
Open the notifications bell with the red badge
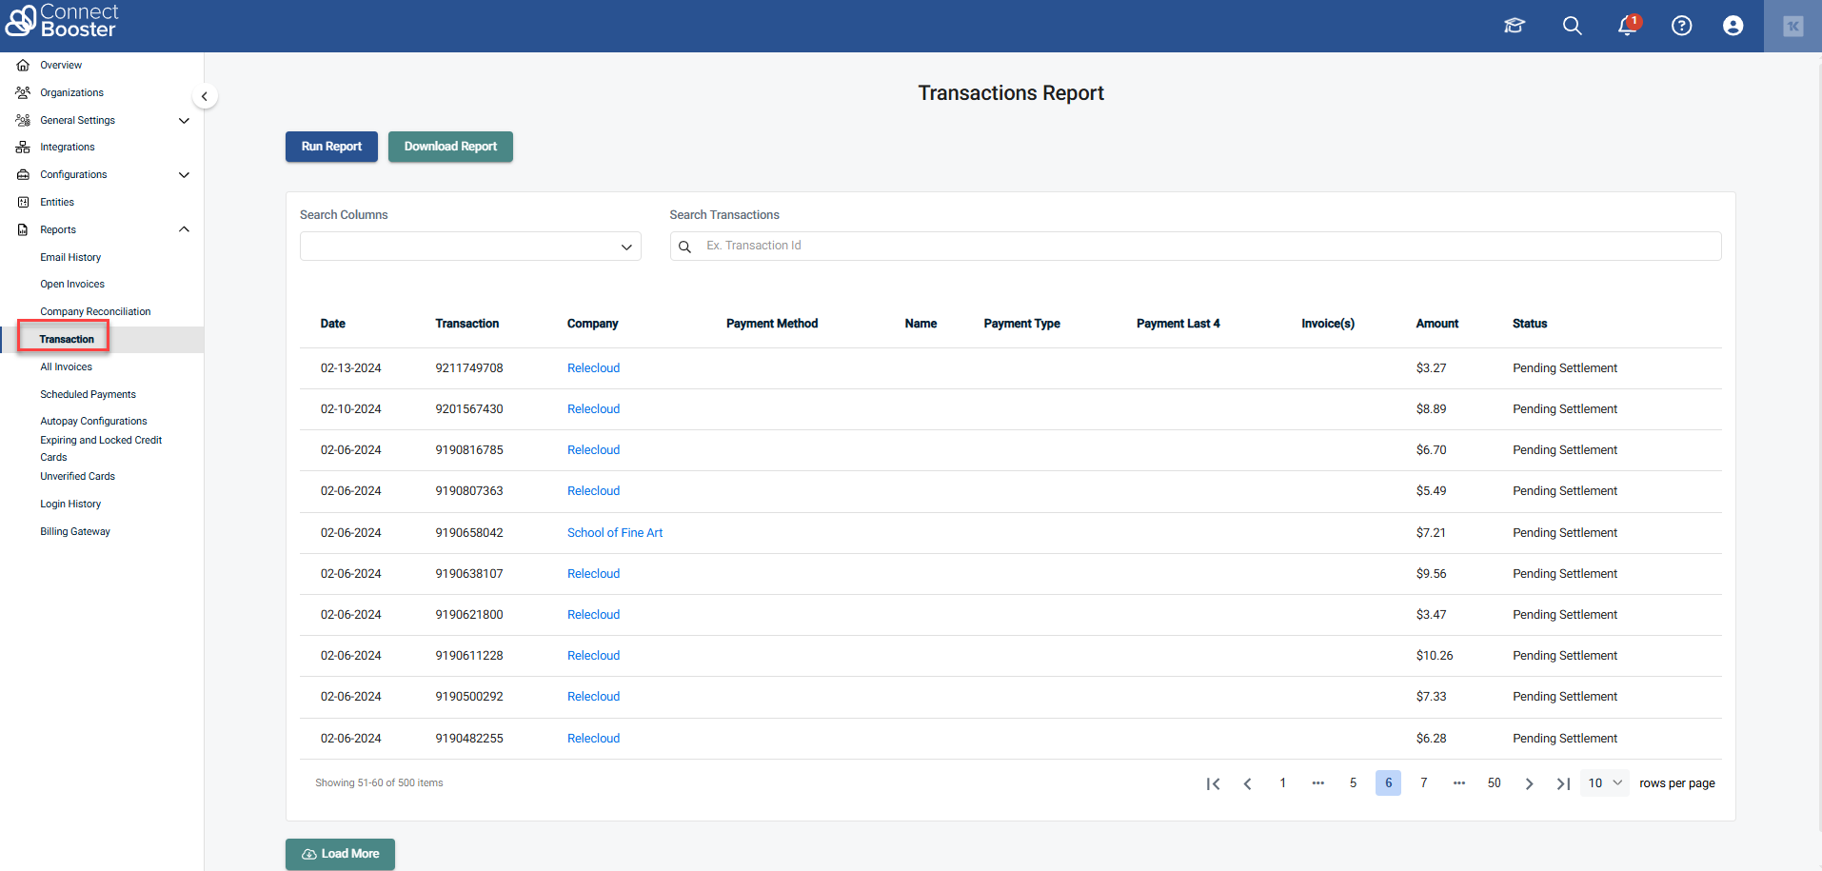pyautogui.click(x=1626, y=26)
